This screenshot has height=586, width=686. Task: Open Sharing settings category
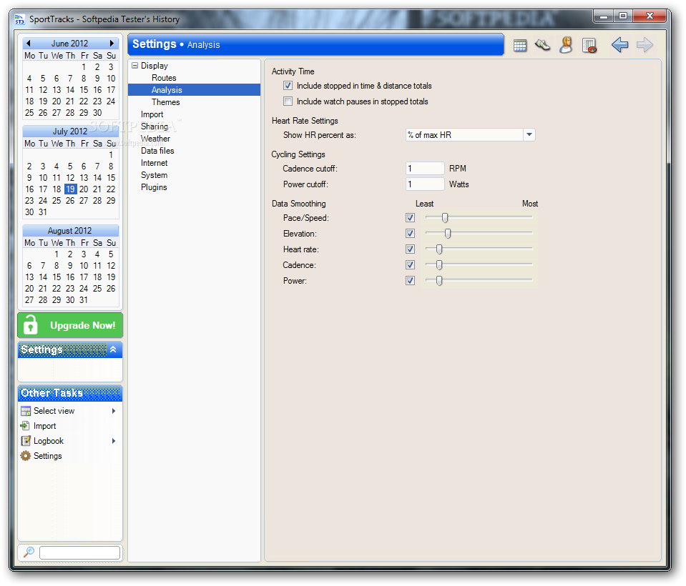(155, 126)
